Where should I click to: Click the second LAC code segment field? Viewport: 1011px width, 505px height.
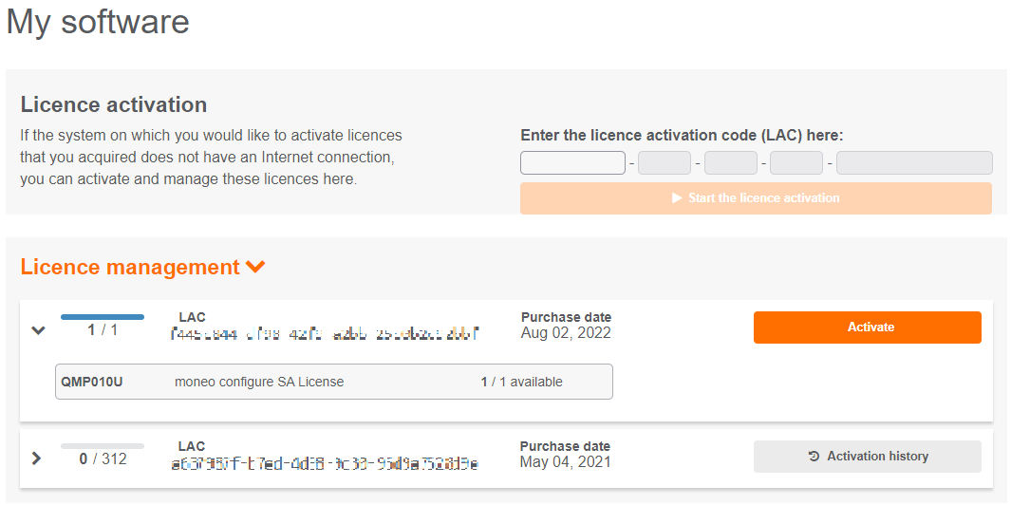[x=664, y=163]
